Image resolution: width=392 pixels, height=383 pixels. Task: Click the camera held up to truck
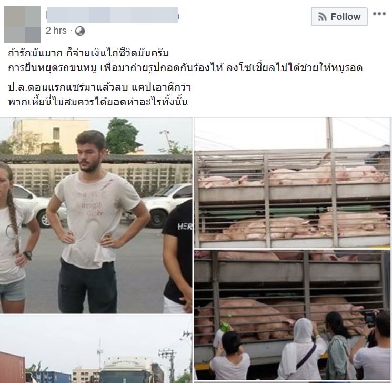pos(369,318)
